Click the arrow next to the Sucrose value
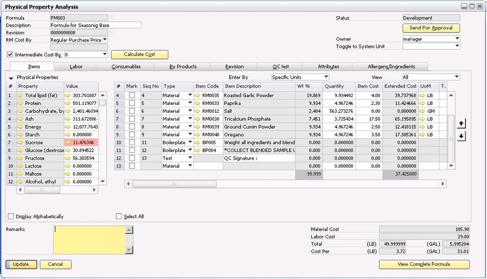This screenshot has height=279, width=487. tap(67, 143)
